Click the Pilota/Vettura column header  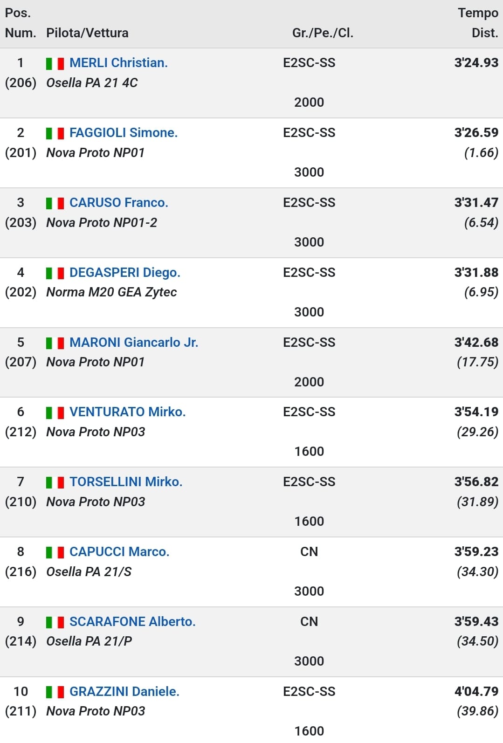click(x=87, y=33)
